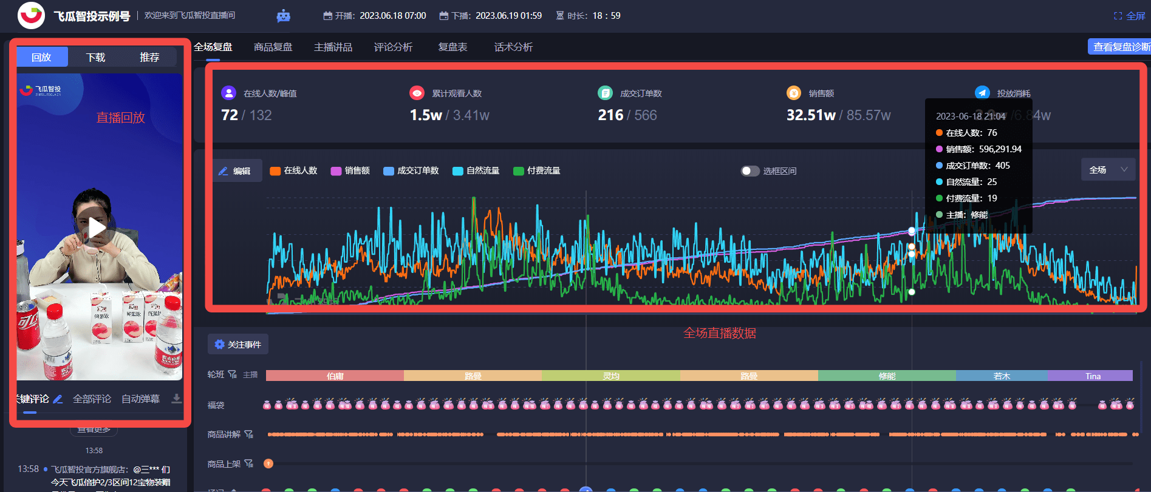Click the orange yen sales icon
This screenshot has width=1151, height=492.
(793, 93)
